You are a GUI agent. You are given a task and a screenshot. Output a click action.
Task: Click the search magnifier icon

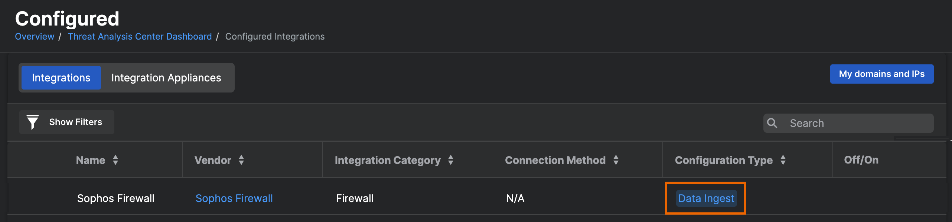tap(772, 123)
